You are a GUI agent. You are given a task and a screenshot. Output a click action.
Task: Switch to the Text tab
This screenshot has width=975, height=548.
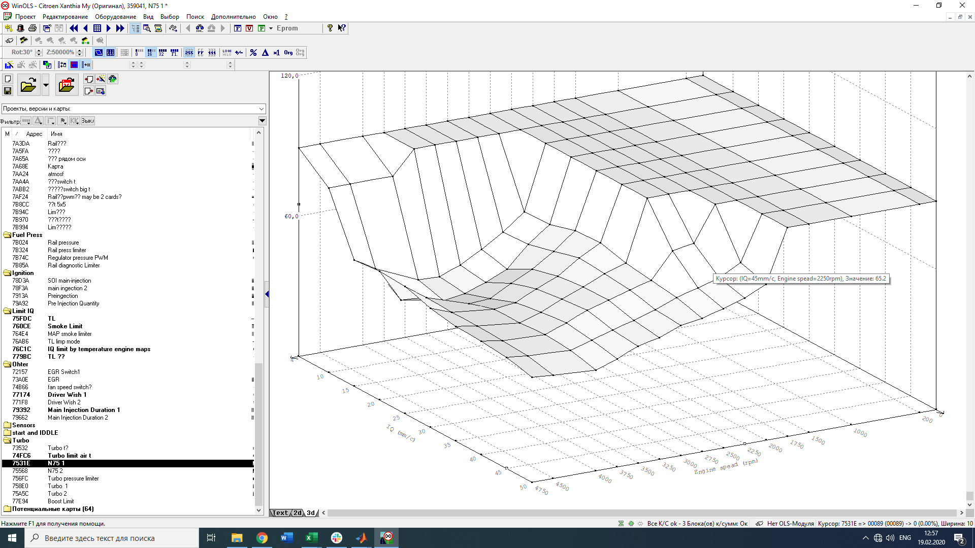[x=280, y=513]
